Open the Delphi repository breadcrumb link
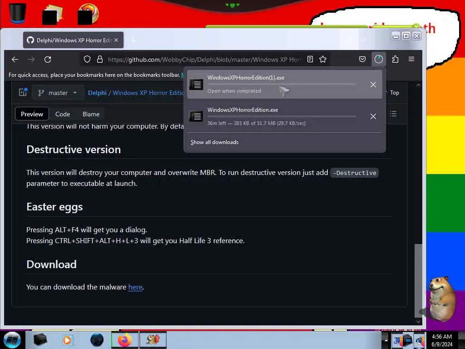The image size is (465, 349). pyautogui.click(x=97, y=93)
